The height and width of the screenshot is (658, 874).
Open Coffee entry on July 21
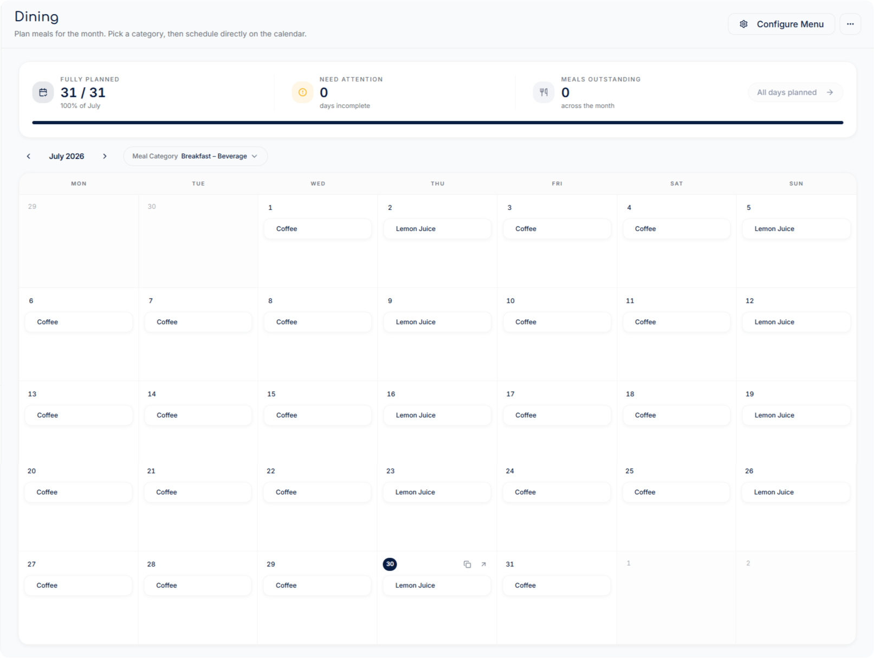pyautogui.click(x=198, y=492)
